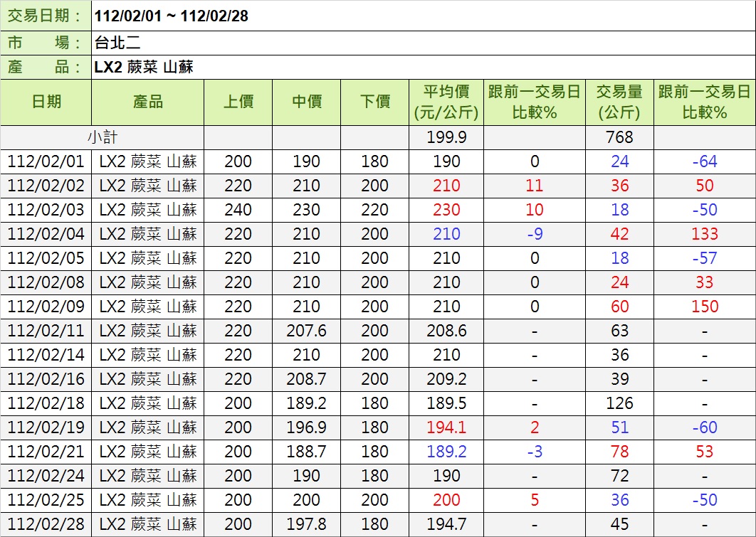Image resolution: width=756 pixels, height=537 pixels.
Task: Click the 小計 subtotal row label
Action: 103,137
